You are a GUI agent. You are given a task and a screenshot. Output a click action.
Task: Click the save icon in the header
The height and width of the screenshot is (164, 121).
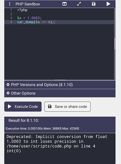pos(94,4)
